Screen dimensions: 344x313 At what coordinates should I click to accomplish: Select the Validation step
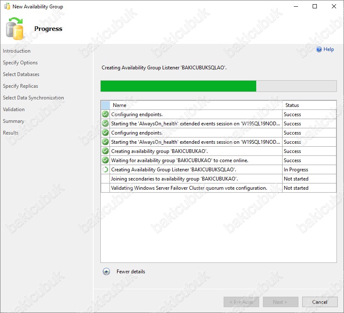click(14, 109)
